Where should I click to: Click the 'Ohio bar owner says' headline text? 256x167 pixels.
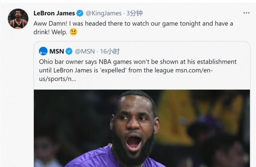66,62
